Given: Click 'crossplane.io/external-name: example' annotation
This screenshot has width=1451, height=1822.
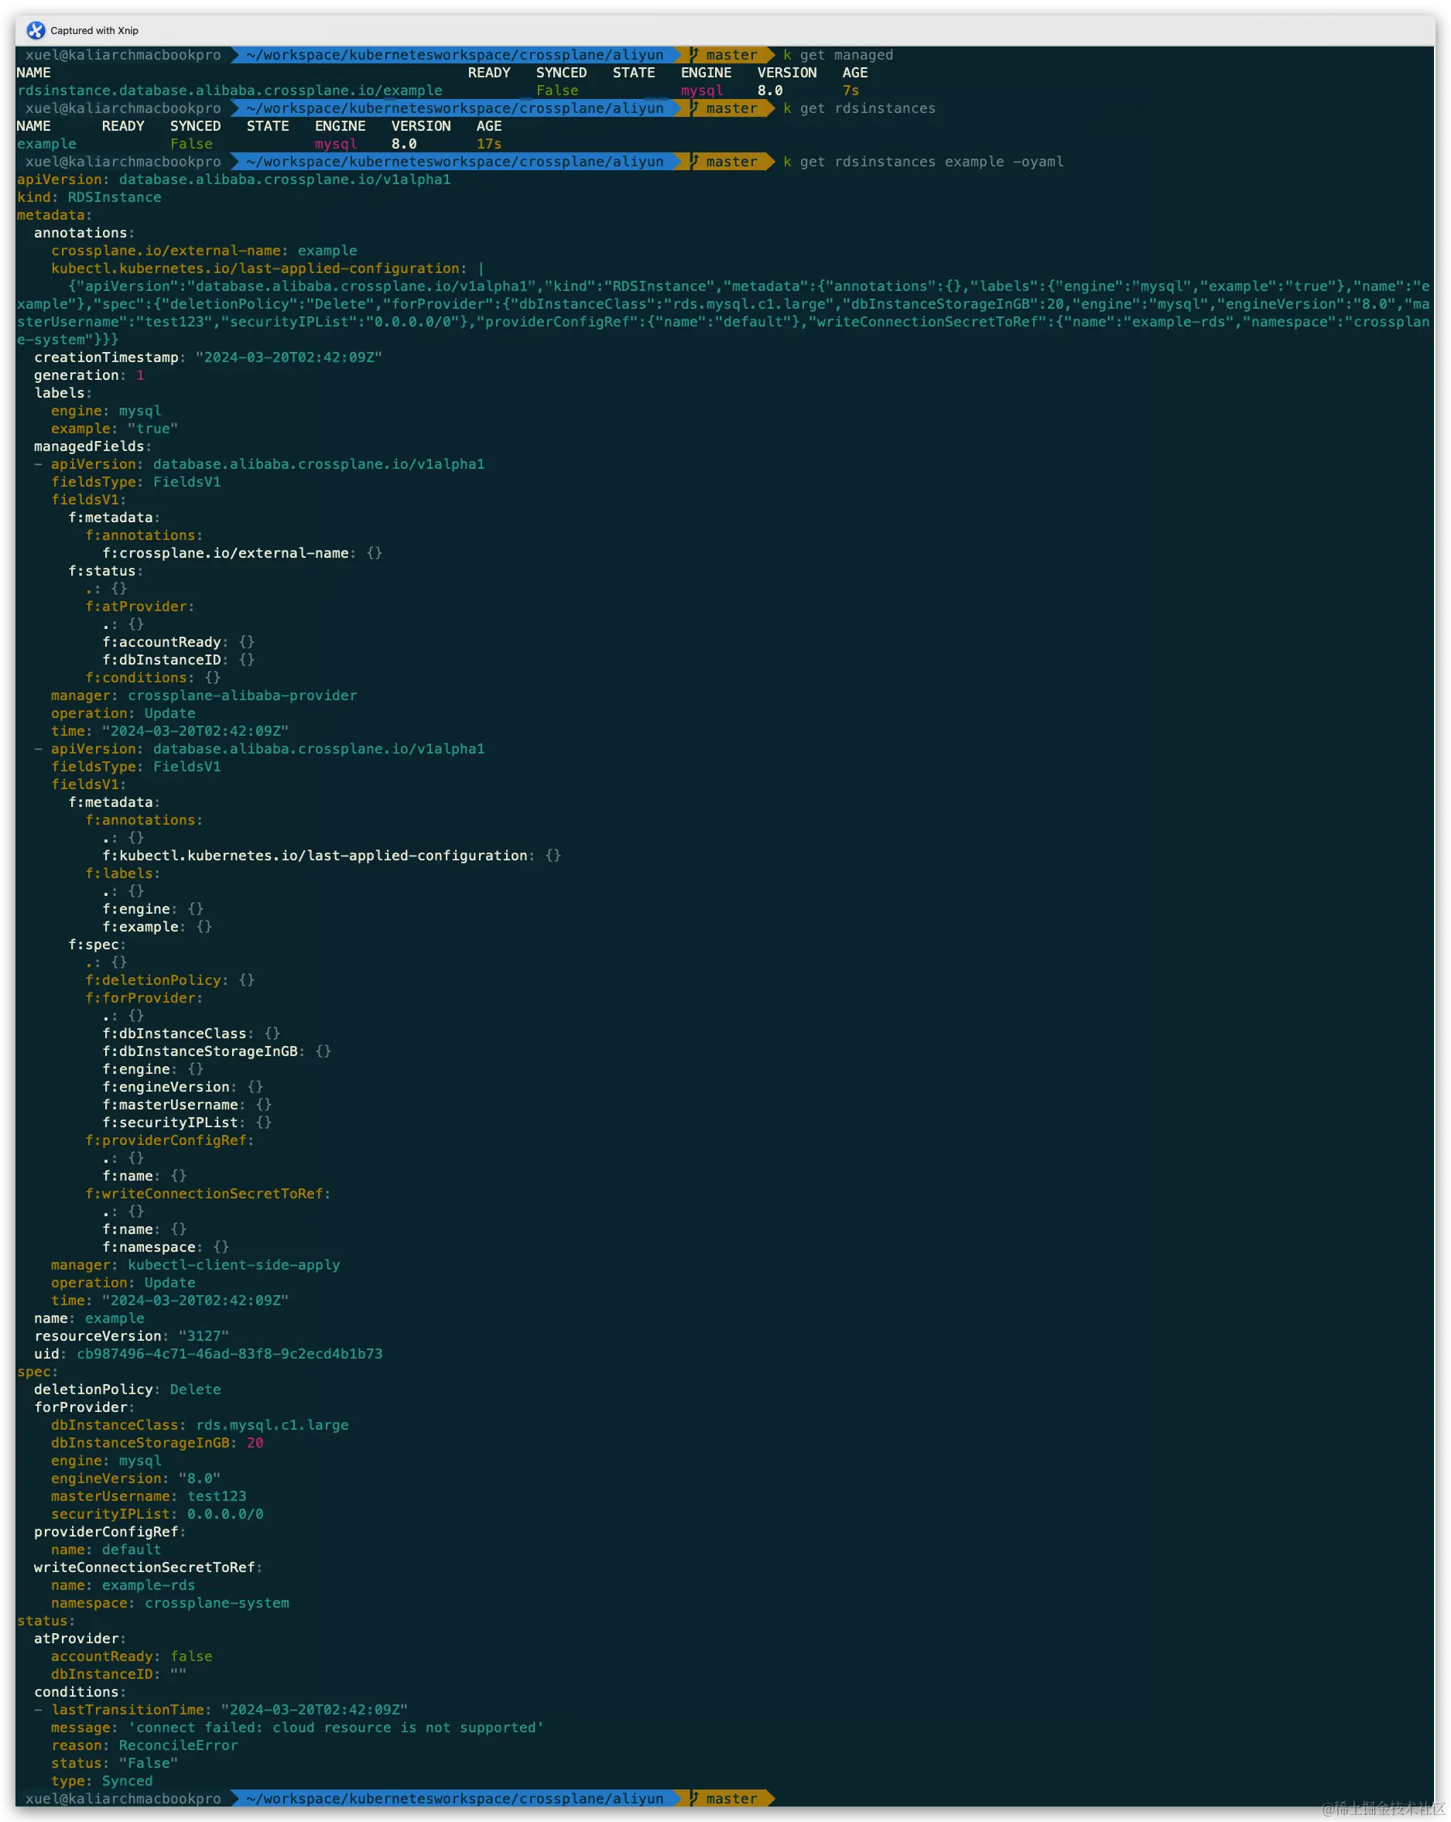Looking at the screenshot, I should (204, 250).
